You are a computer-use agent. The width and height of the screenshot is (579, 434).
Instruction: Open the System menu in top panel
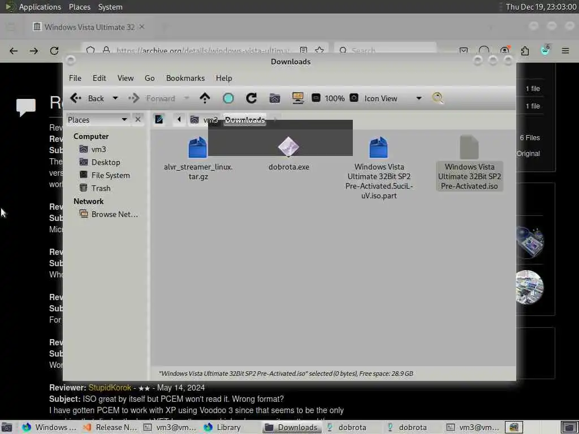110,7
